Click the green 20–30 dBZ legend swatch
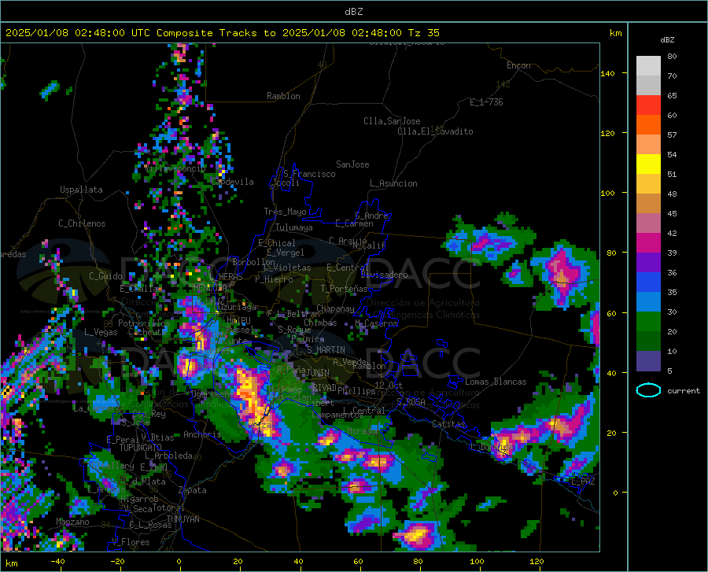Image resolution: width=708 pixels, height=572 pixels. [x=648, y=322]
